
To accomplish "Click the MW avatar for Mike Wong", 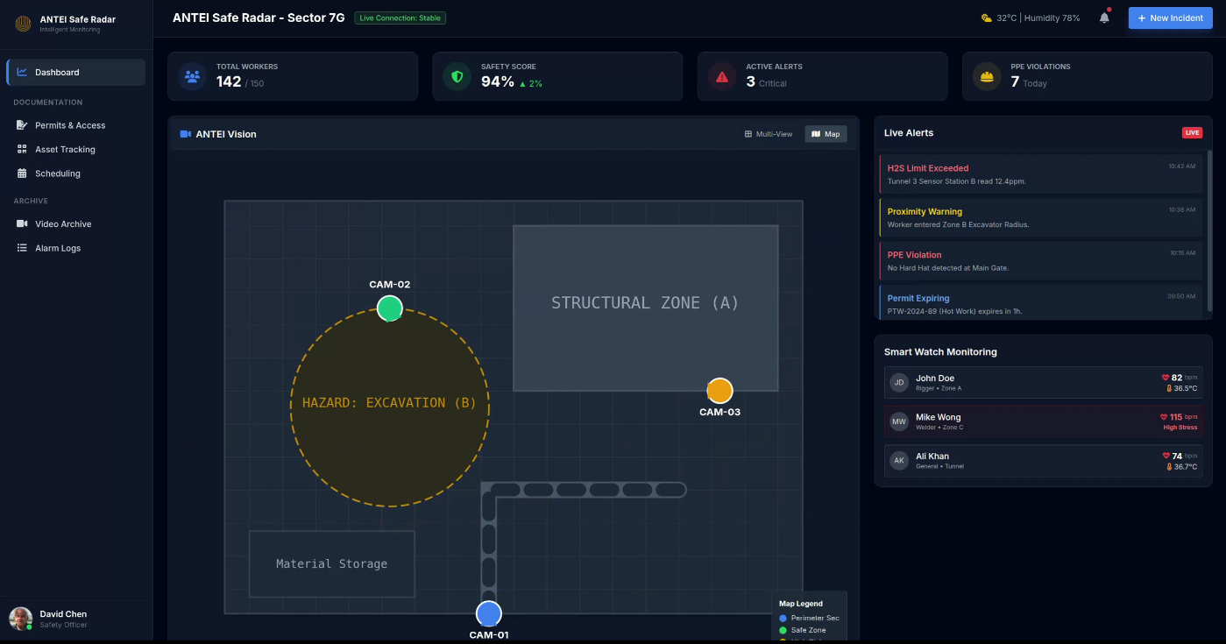I will click(x=899, y=421).
